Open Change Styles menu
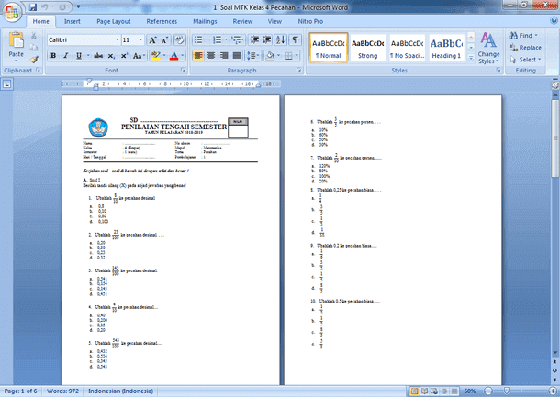The height and width of the screenshot is (397, 560). coord(488,49)
